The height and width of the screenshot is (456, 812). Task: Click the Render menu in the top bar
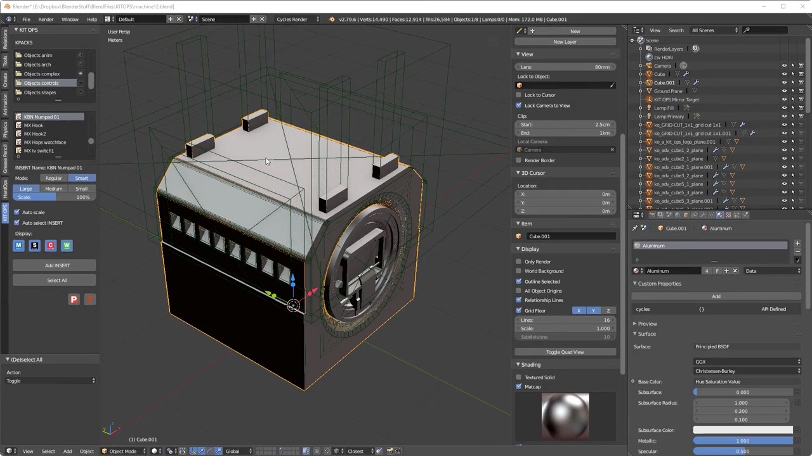tap(46, 19)
